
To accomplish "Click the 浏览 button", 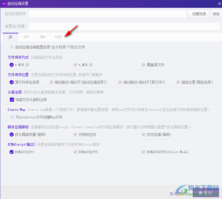I will point(216,14).
